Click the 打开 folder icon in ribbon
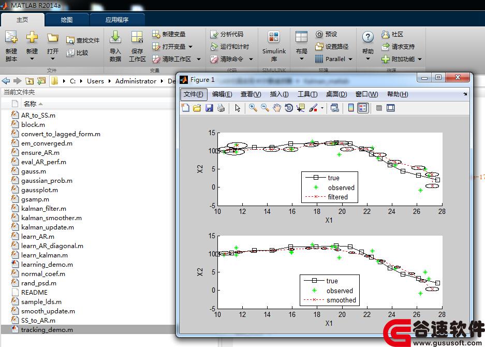 pos(53,38)
